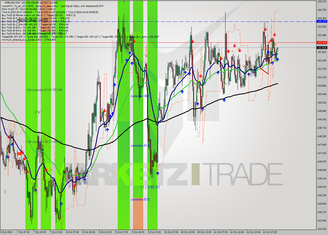This screenshot has width=328, height=235.
Task: Click the '11 Oct 07:00' time label
Action: click(221, 232)
